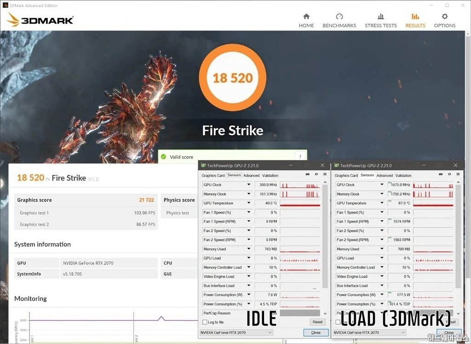Screen dimensions: 471x344
Task: Take screenshot in load GPU-Z window
Action: click(x=441, y=174)
